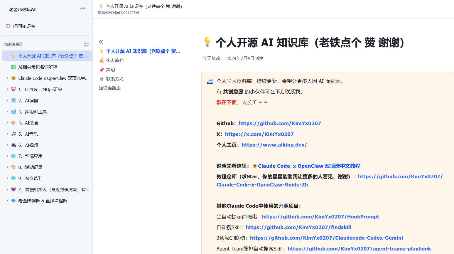Click the writing hand icon by 个人简介
Image resolution: width=454 pixels, height=254 pixels.
102,60
